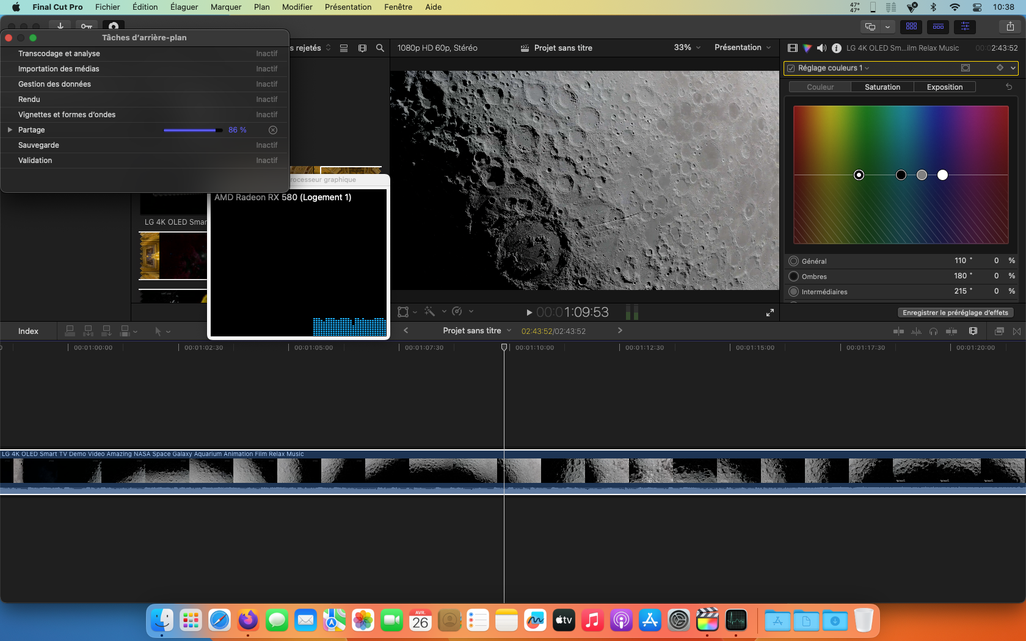Expand the Partage task disclosure triangle

(10, 130)
